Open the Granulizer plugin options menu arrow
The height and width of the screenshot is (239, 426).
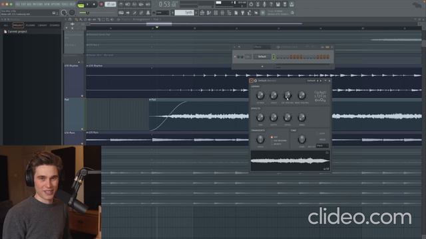[252, 81]
